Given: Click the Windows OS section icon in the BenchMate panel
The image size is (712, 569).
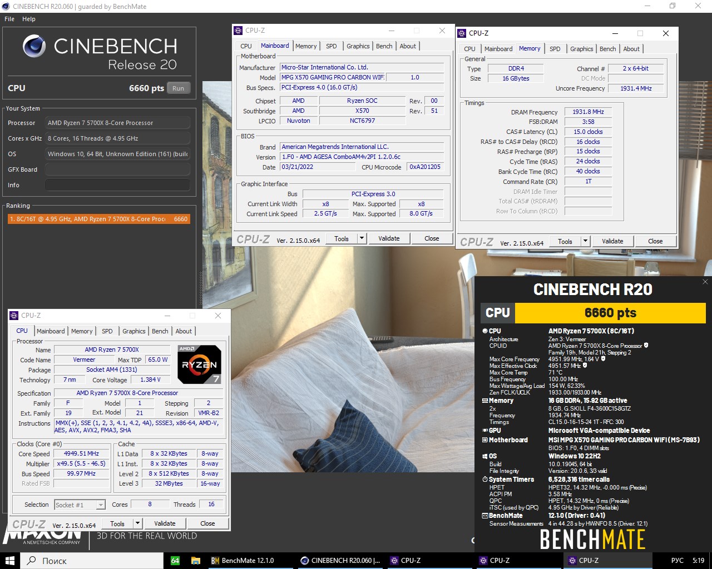Looking at the screenshot, I should pos(484,456).
